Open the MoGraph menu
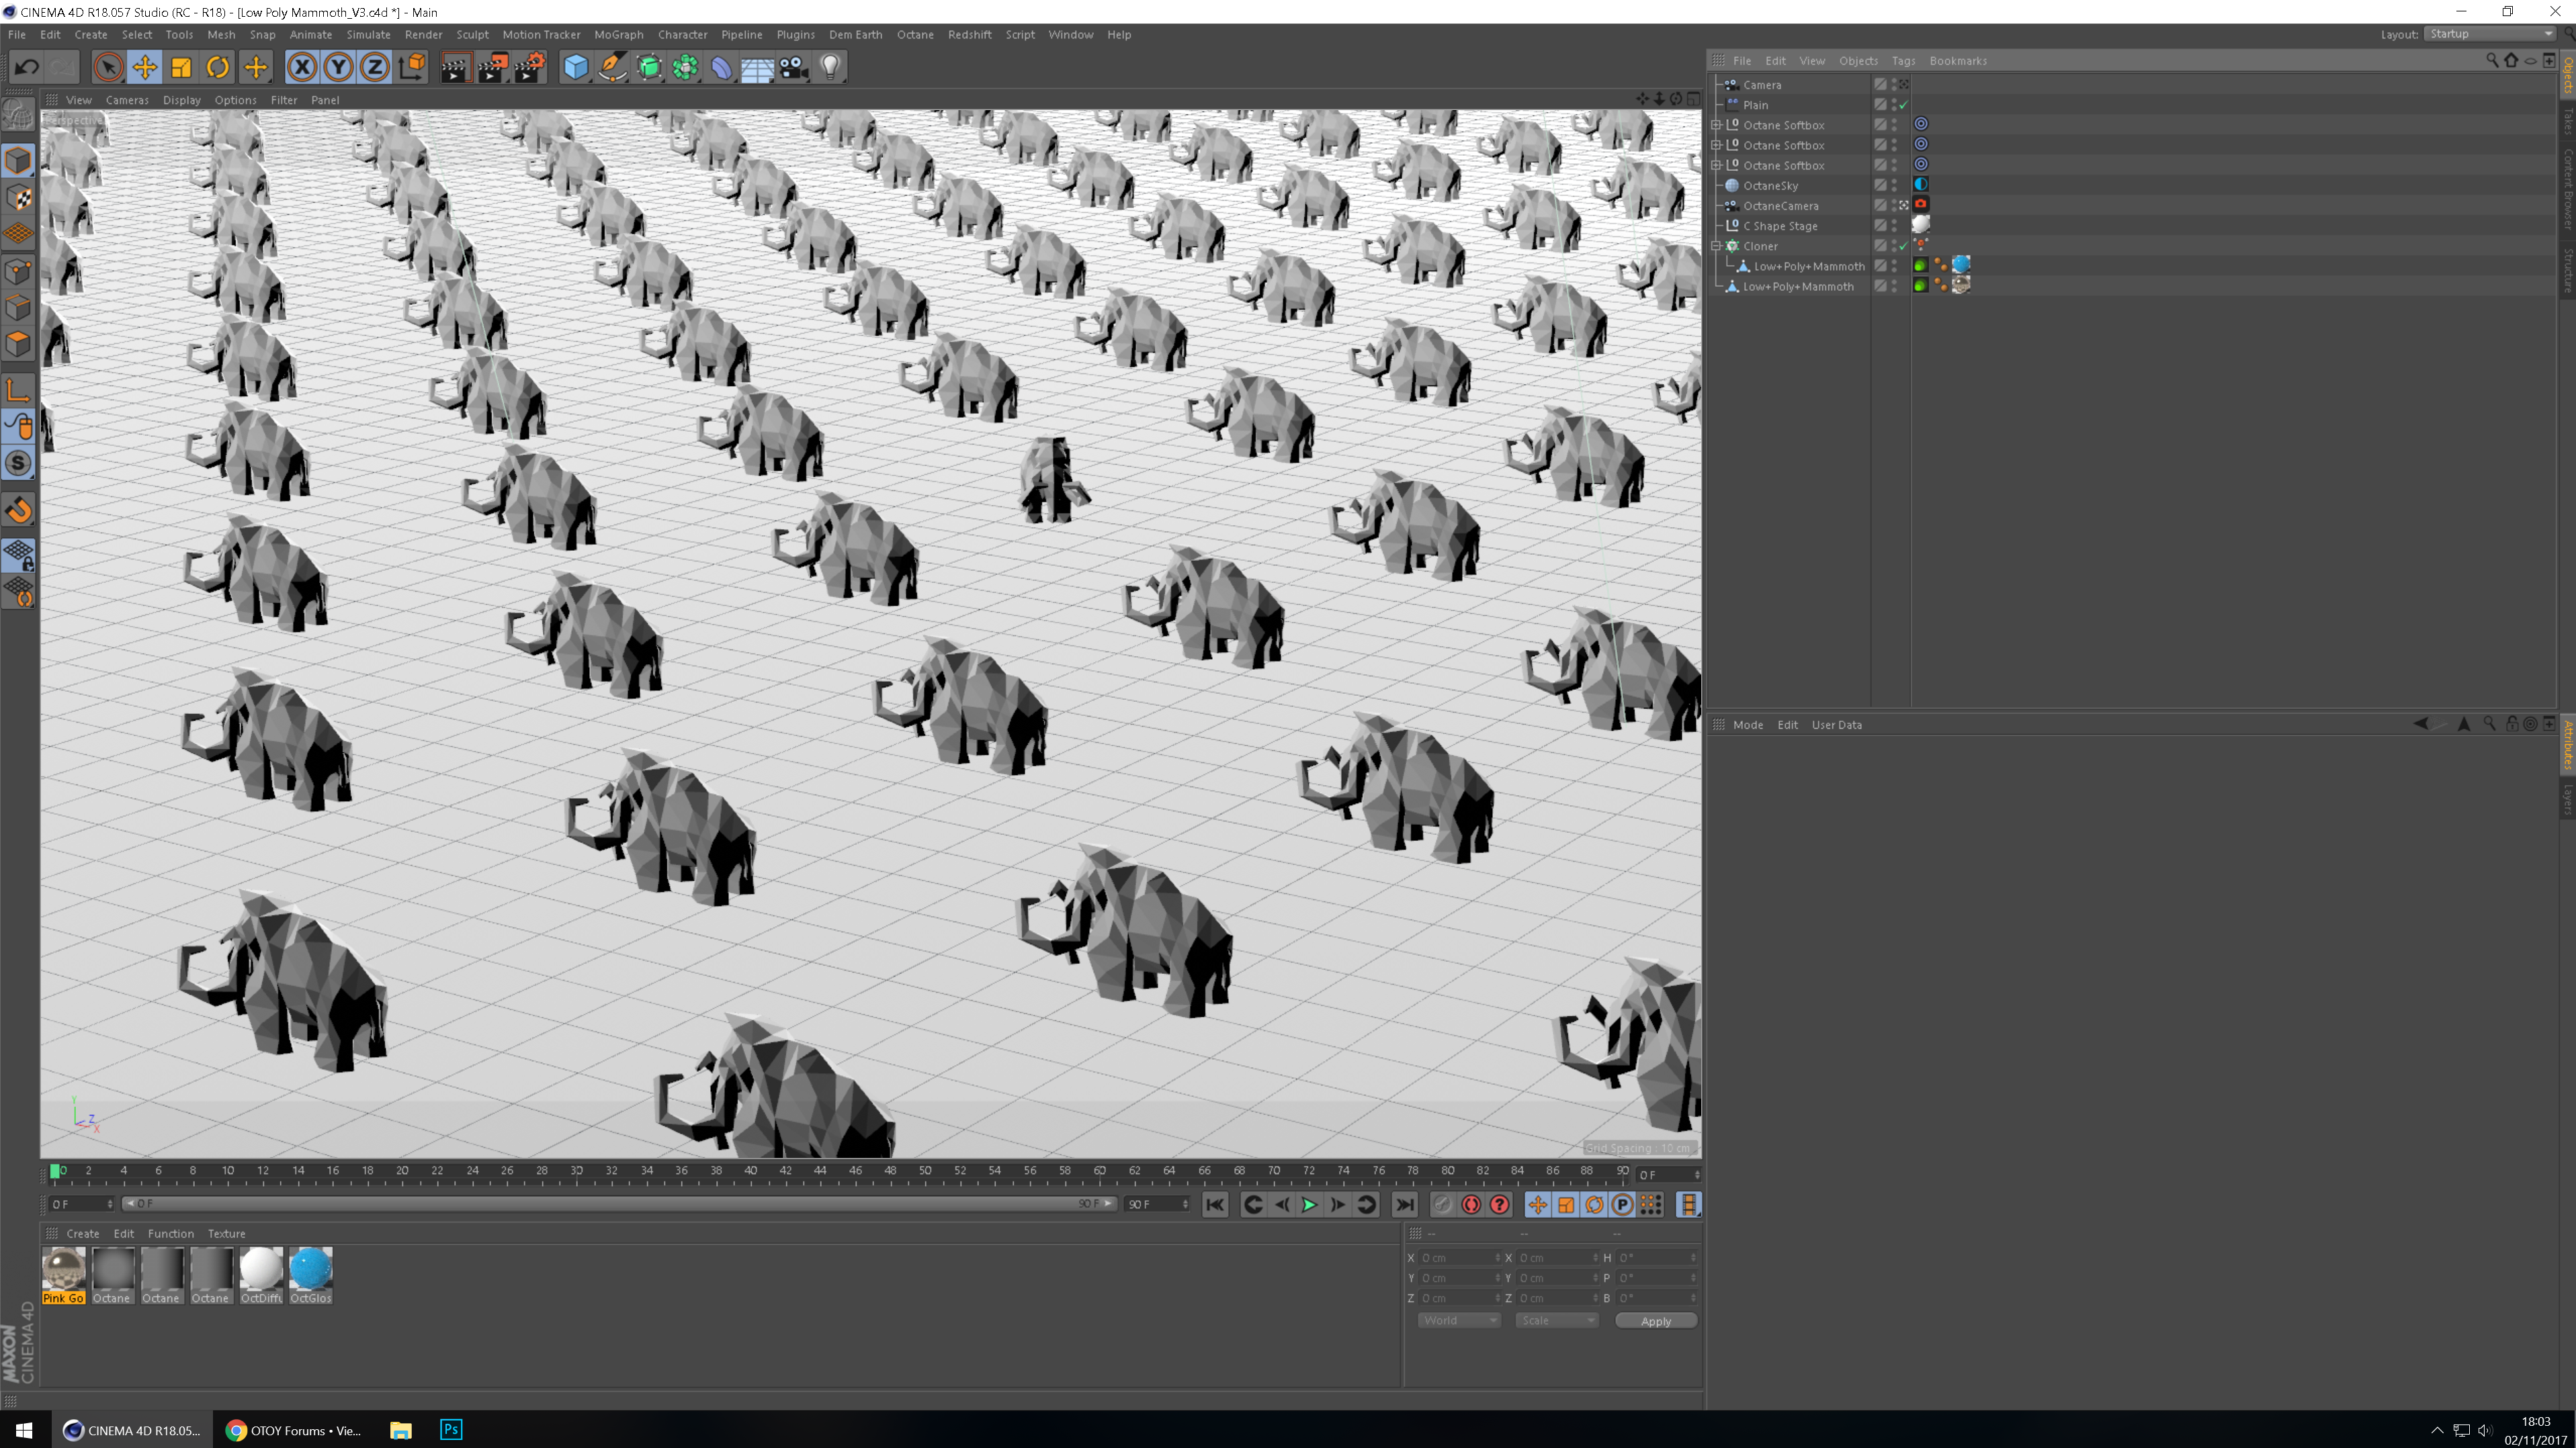 [x=618, y=34]
